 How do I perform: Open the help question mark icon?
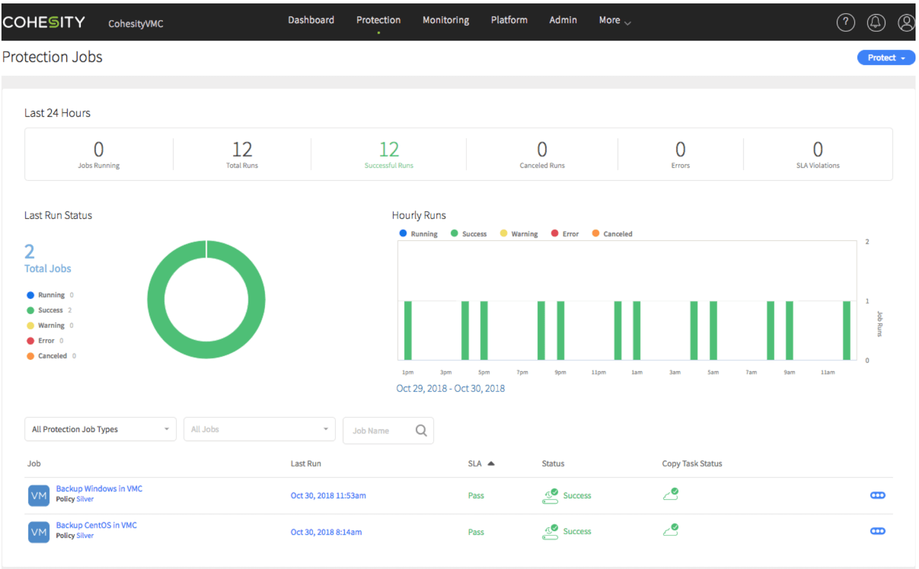pyautogui.click(x=845, y=22)
